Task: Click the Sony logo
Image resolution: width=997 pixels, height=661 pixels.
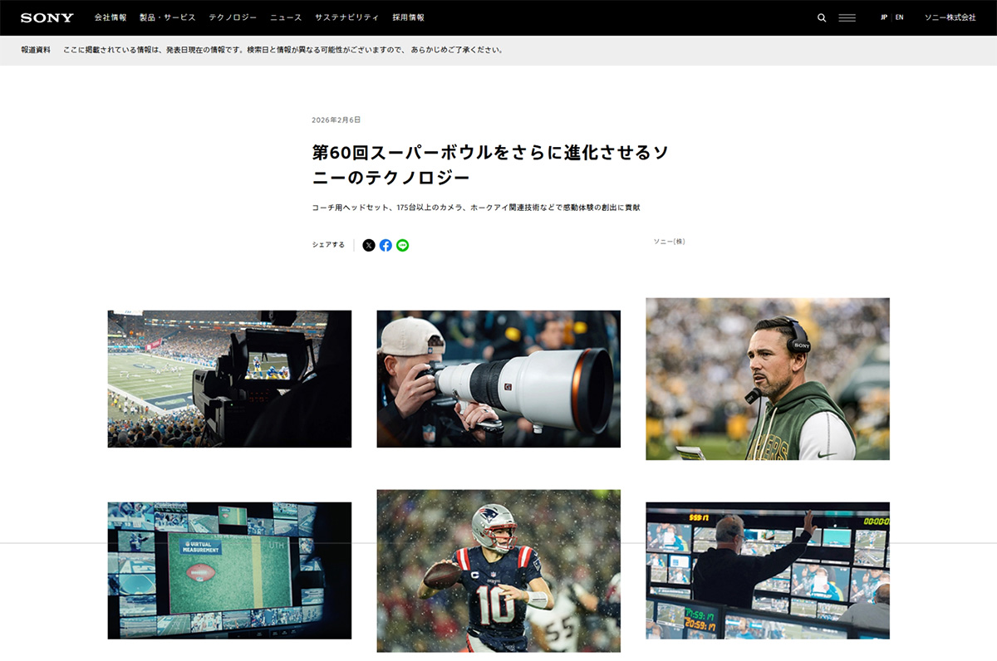Action: click(47, 17)
